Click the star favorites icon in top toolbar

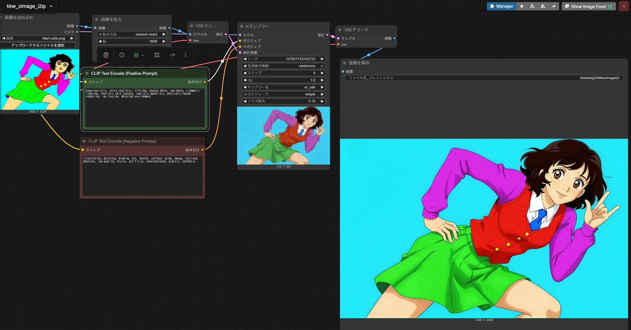(522, 6)
